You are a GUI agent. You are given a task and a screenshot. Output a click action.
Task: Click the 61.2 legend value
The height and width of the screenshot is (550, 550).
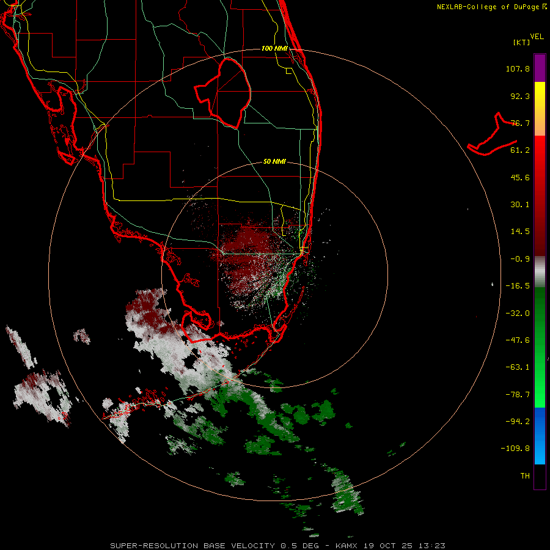(x=520, y=150)
